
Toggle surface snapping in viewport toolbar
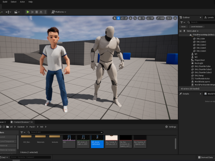(x=135, y=18)
